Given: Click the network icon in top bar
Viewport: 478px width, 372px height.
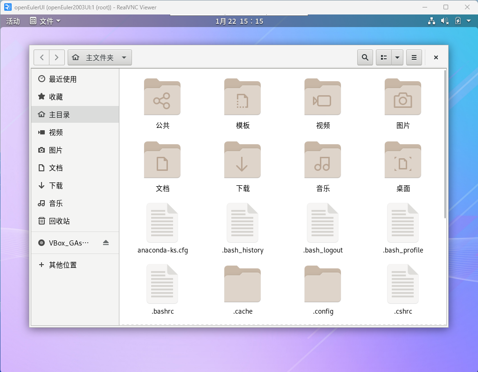Looking at the screenshot, I should coord(431,21).
